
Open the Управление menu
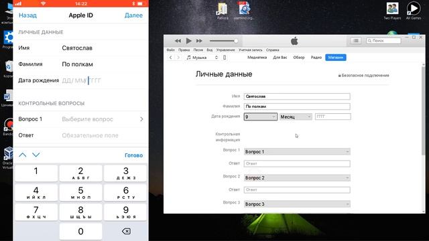coord(225,50)
